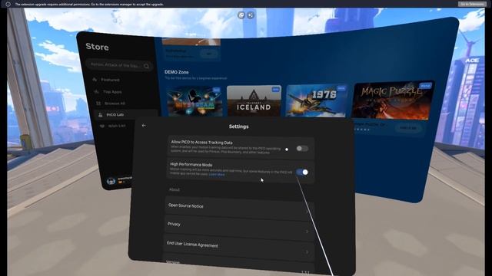492x276 pixels.
Task: Follow the Learn More link
Action: [x=217, y=175]
